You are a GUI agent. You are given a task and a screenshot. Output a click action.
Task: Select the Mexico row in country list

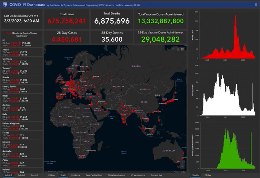(22, 144)
